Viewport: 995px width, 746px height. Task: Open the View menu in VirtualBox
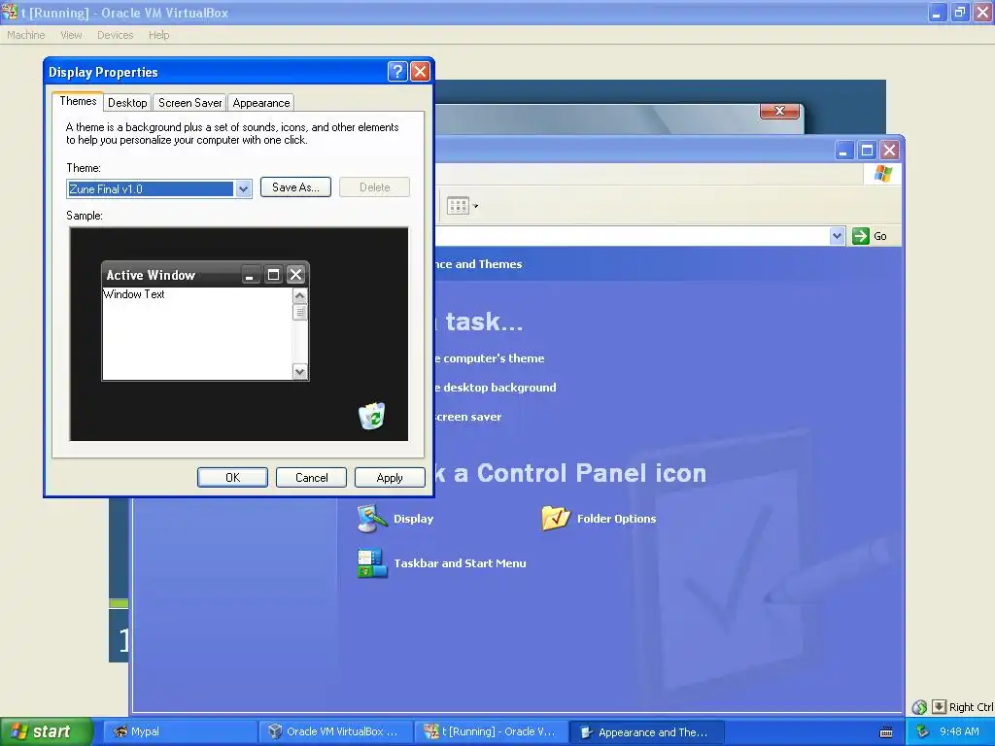[x=71, y=35]
